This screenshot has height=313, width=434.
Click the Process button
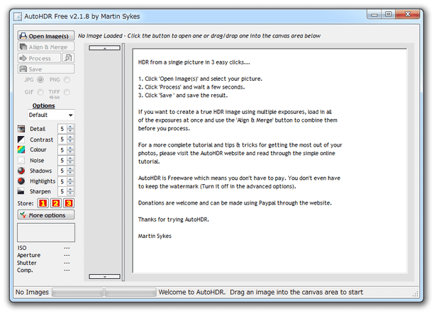point(39,58)
